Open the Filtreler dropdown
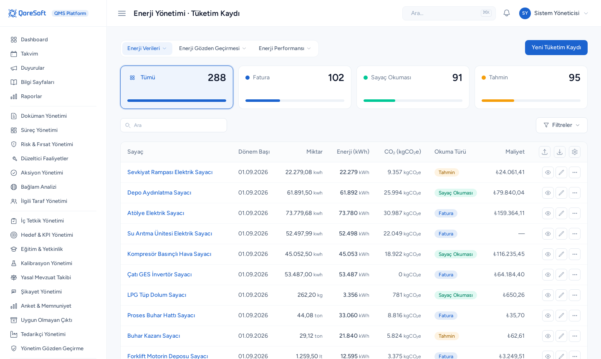Viewport: 601px width, 359px height. coord(561,125)
